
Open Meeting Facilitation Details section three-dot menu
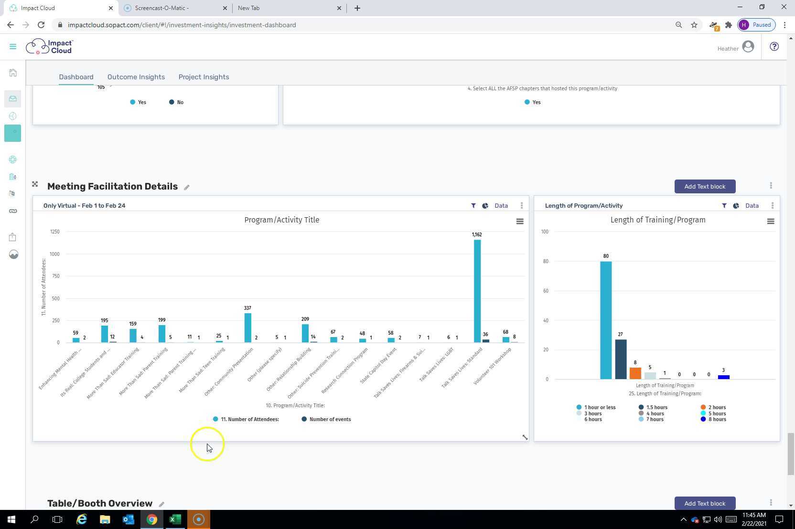point(771,186)
